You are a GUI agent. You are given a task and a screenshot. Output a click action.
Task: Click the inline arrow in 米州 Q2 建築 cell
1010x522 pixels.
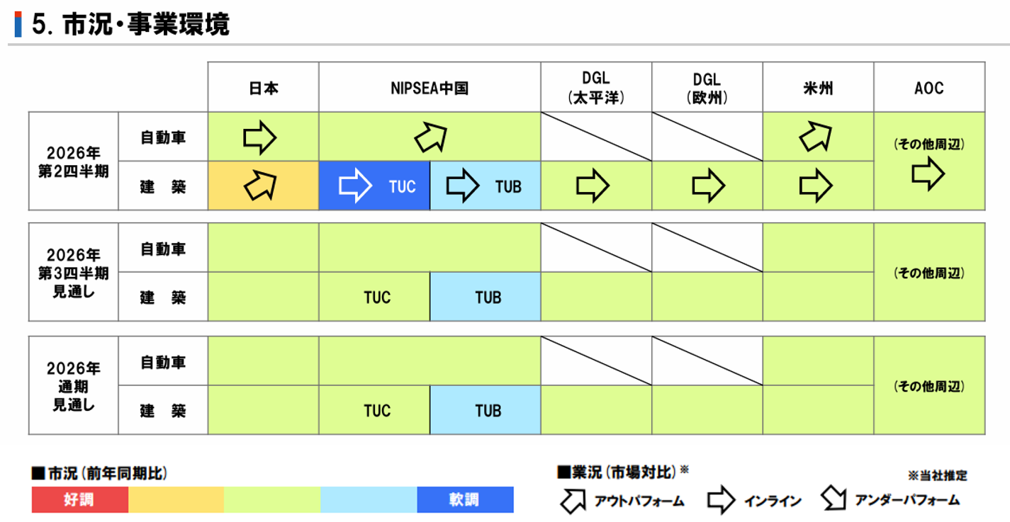pos(816,186)
